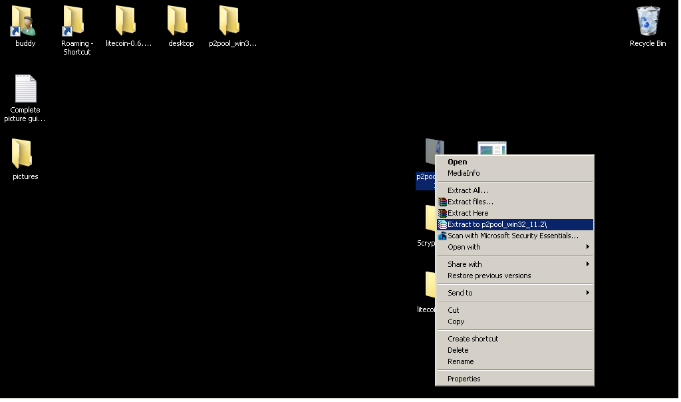
Task: Click Restore previous versions entry
Action: (x=489, y=276)
